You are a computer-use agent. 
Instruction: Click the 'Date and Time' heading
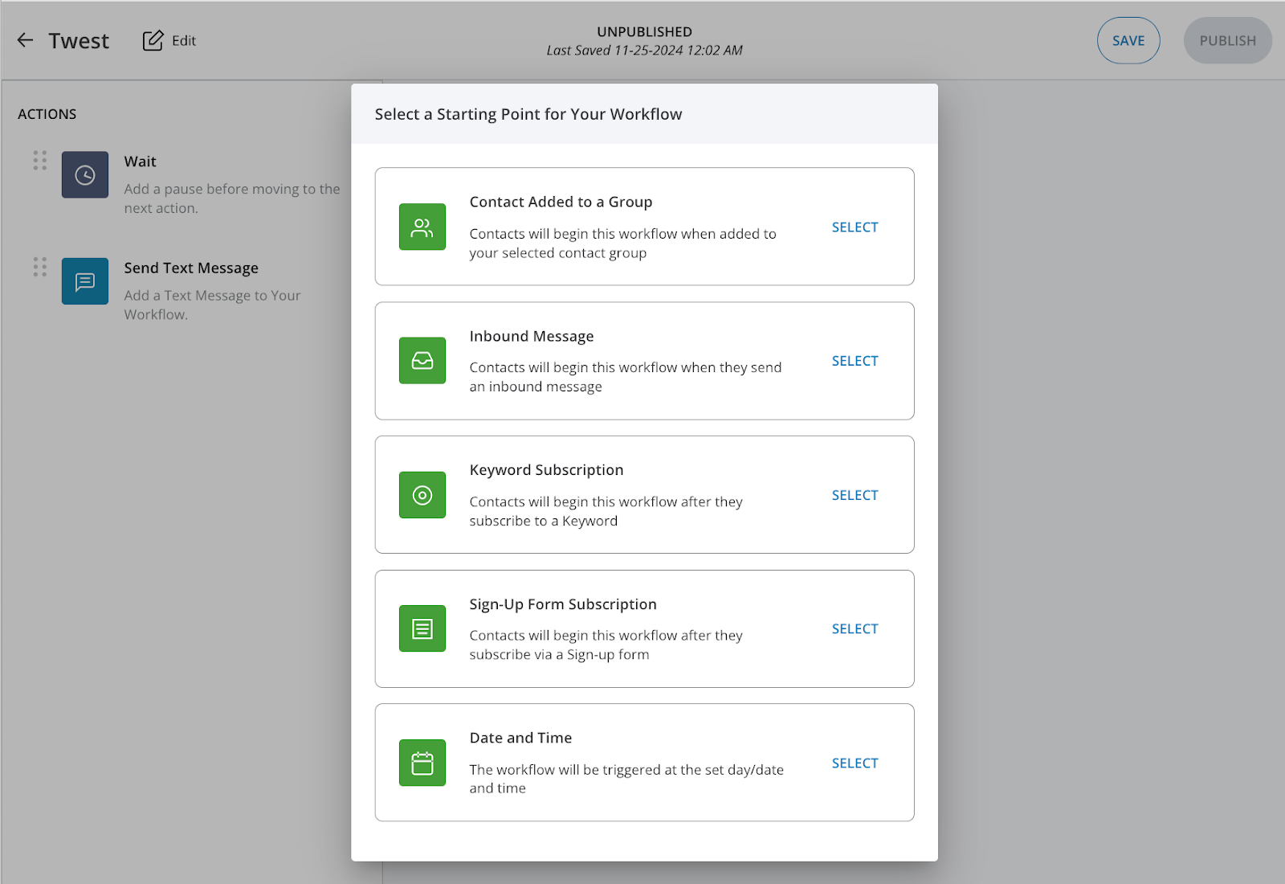520,738
